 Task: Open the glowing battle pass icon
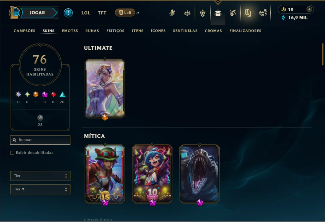pyautogui.click(x=248, y=13)
